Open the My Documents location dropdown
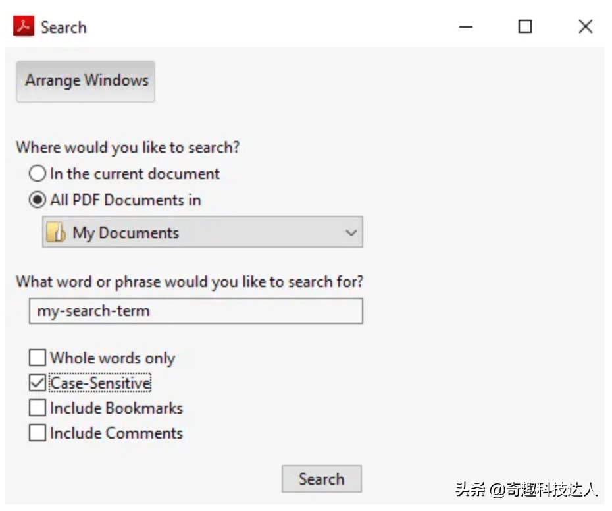This screenshot has width=612, height=511. click(203, 232)
